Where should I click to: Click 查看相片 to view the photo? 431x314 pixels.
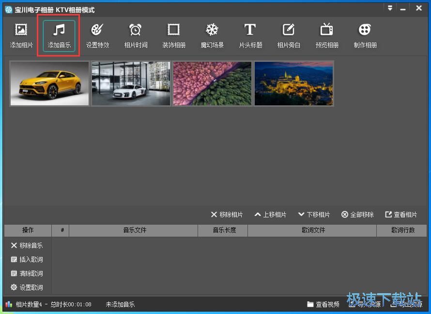point(401,214)
